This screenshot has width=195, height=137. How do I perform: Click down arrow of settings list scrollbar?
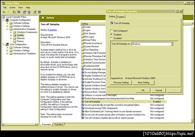coord(192,121)
